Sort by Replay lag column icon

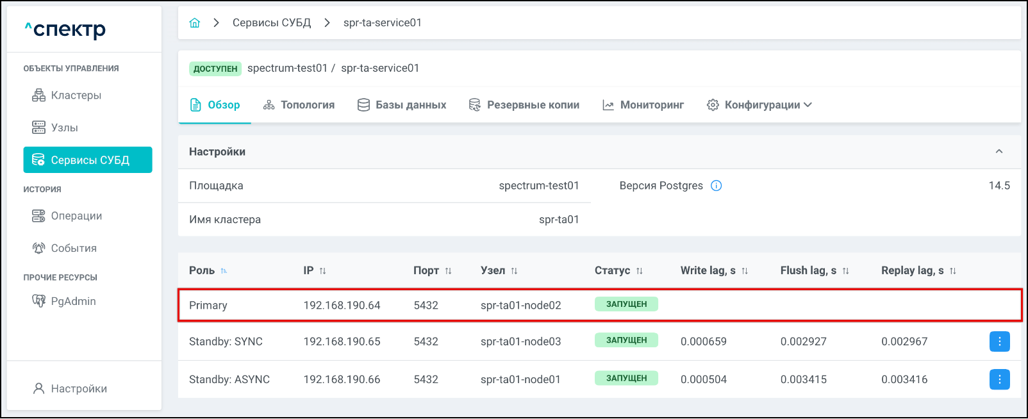click(x=952, y=271)
